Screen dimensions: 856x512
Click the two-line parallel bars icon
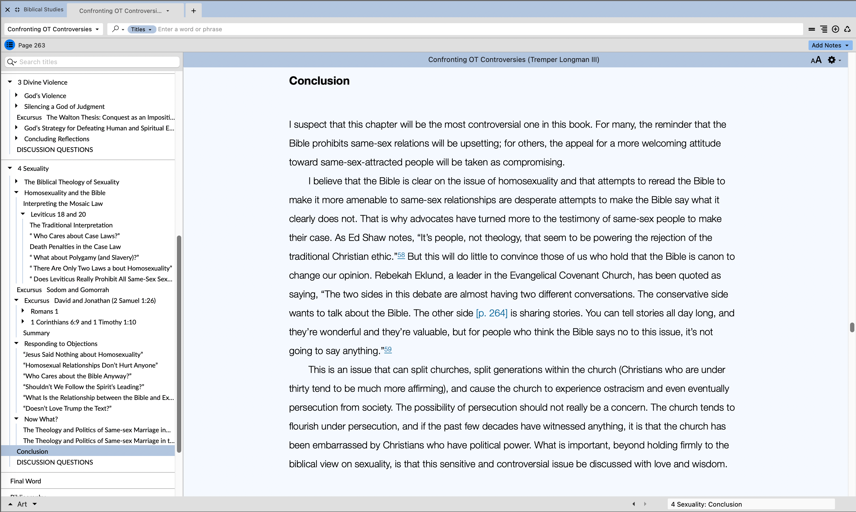[x=812, y=29]
